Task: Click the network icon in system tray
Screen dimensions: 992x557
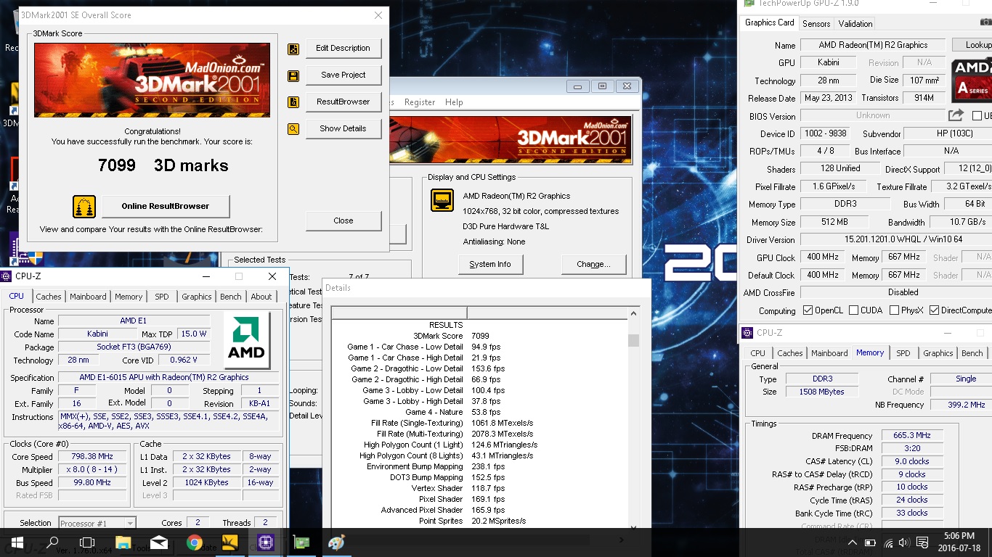Action: pos(888,542)
